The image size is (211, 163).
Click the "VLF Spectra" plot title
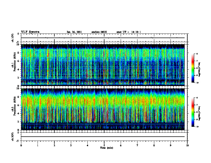[x=30, y=32]
